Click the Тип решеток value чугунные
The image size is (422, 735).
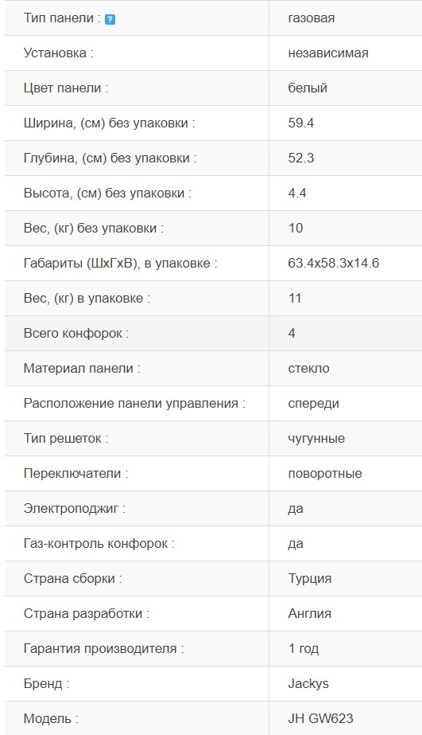click(x=316, y=438)
